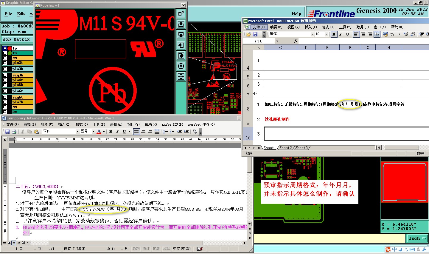Open Excel font name dropdown
429x254 pixels.
[x=312, y=34]
